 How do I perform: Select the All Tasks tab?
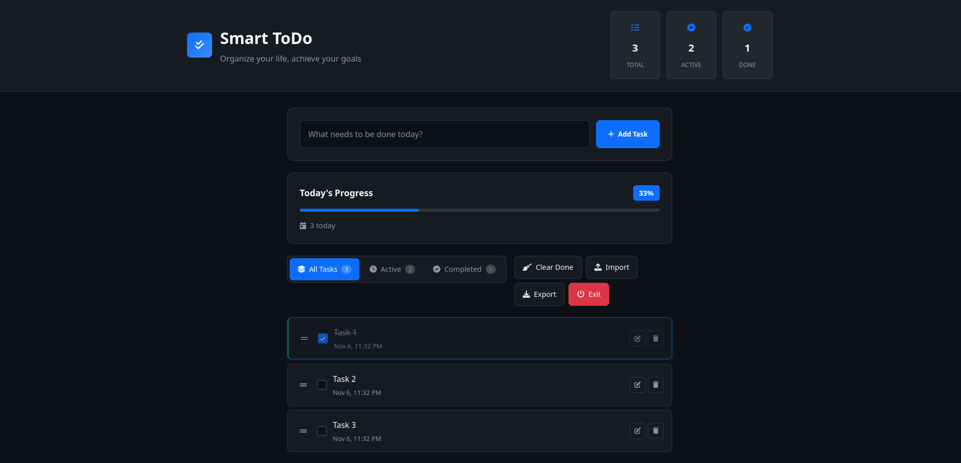(x=324, y=269)
